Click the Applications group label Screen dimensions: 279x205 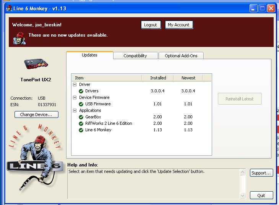(90, 110)
